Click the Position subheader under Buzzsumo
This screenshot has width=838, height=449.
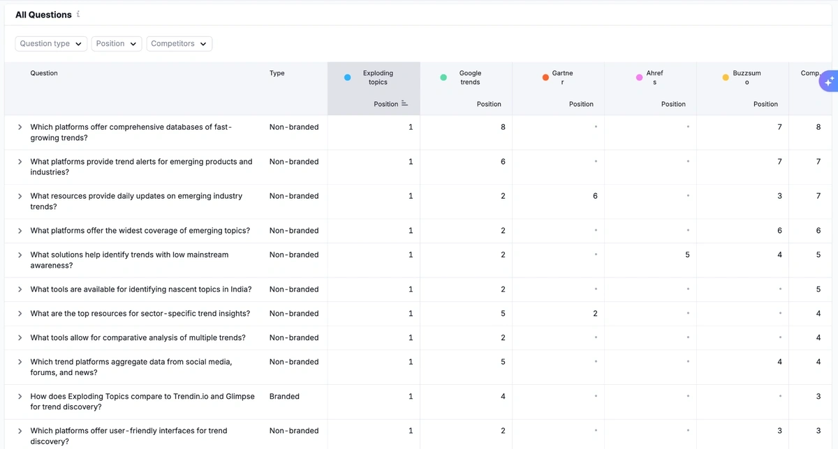[765, 104]
